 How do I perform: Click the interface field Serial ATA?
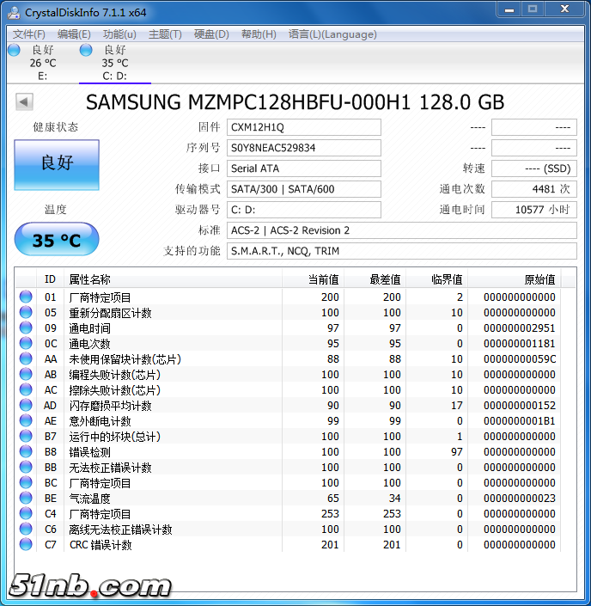click(303, 168)
